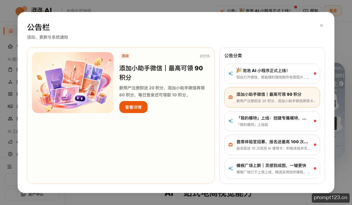
Task: Click the large headline beside the illustration
Action: [161, 73]
